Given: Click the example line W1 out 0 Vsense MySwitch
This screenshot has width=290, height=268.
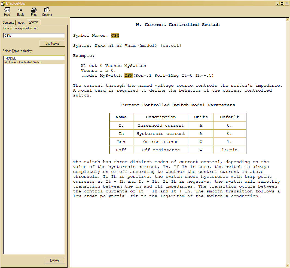Looking at the screenshot, I should 113,66.
